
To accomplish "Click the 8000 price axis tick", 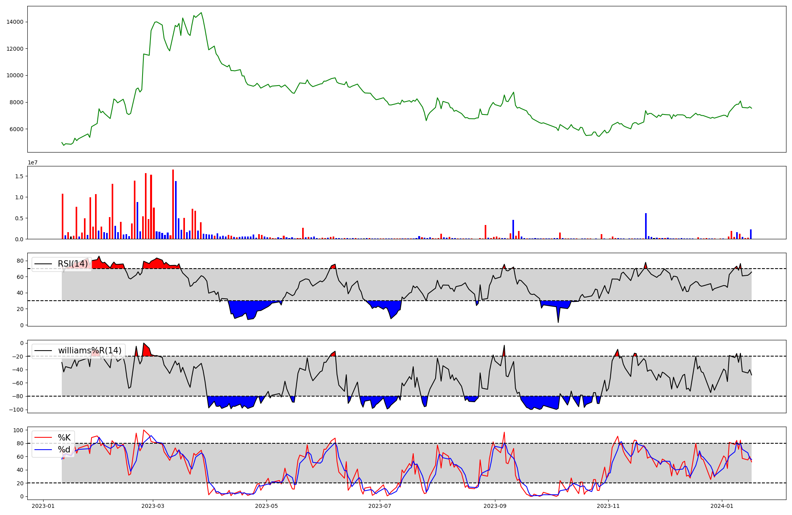I will tap(17, 102).
